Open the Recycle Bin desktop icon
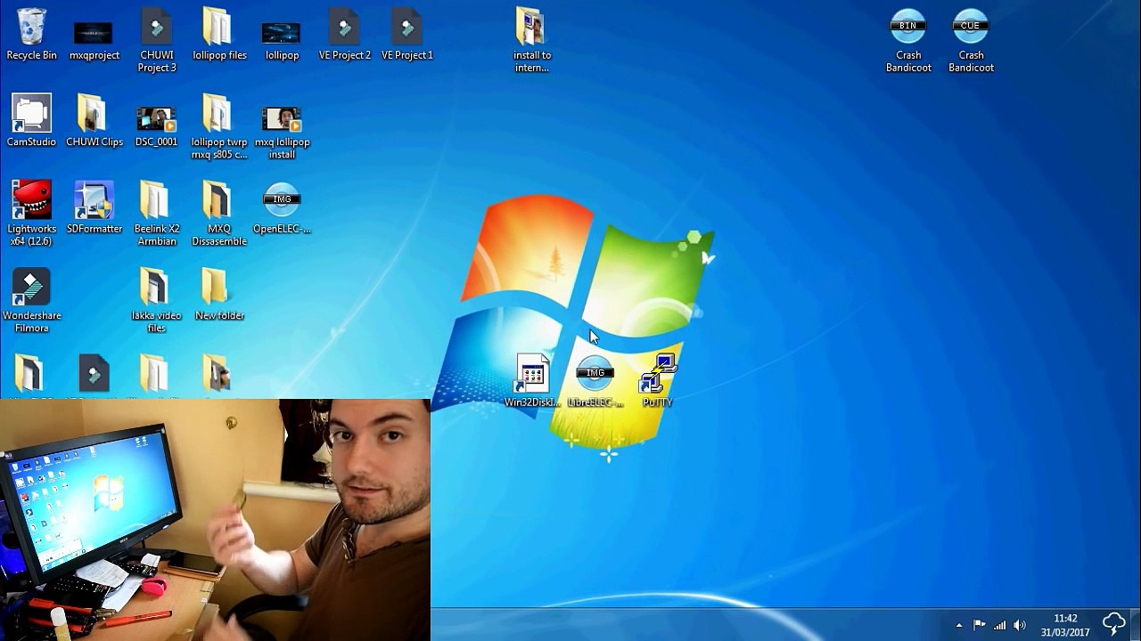1141x641 pixels. [31, 35]
